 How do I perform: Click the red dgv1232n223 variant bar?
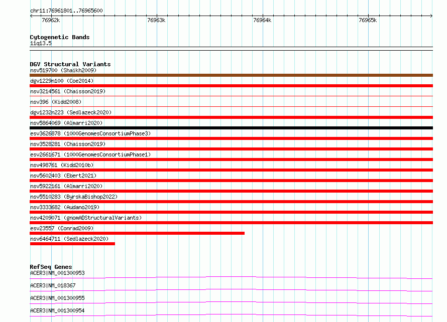pyautogui.click(x=231, y=117)
